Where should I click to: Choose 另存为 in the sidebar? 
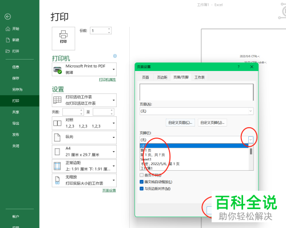[x=17, y=89]
